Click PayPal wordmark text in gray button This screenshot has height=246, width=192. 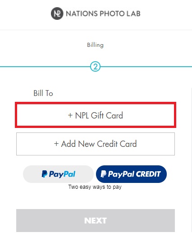pyautogui.click(x=62, y=174)
